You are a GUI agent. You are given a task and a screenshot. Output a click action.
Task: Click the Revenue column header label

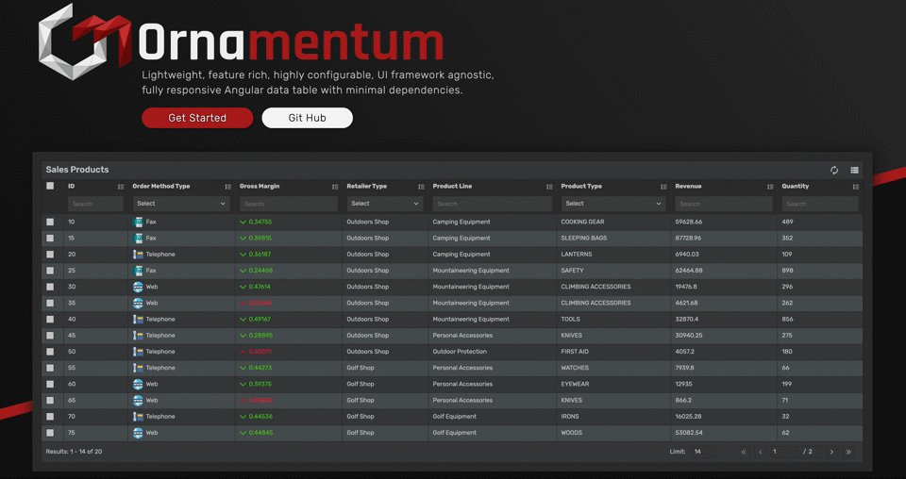[688, 187]
